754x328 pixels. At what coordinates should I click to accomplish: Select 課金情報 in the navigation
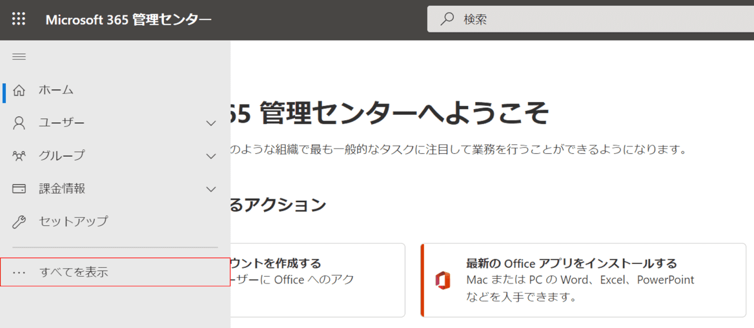(116, 189)
